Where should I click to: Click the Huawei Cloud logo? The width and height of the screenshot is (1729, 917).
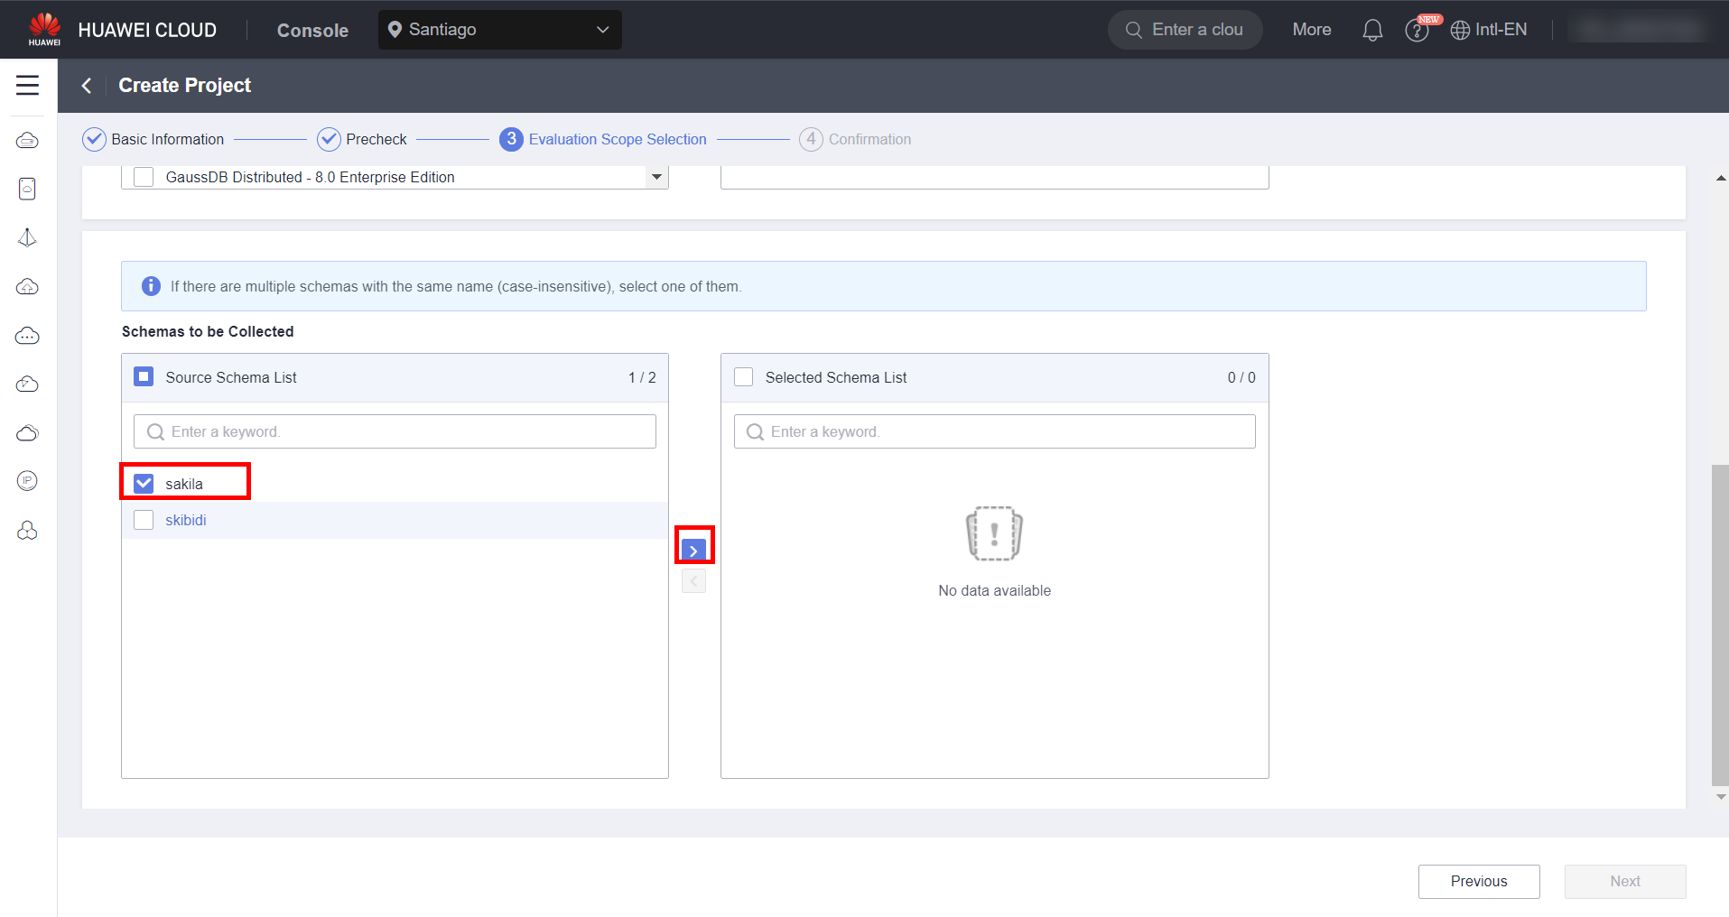[x=44, y=29]
